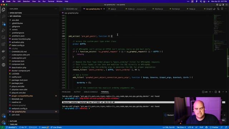
Task: Open the Remote Explorer view
Action: pos(3,37)
